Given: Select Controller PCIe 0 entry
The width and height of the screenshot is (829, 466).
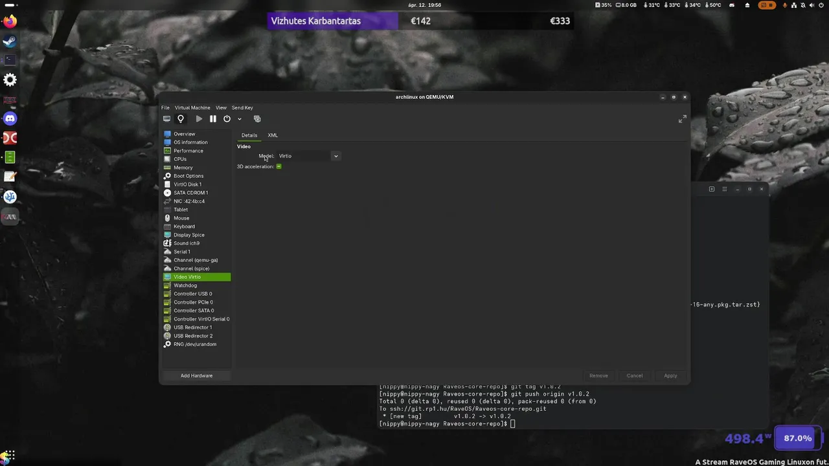Looking at the screenshot, I should pos(196,302).
